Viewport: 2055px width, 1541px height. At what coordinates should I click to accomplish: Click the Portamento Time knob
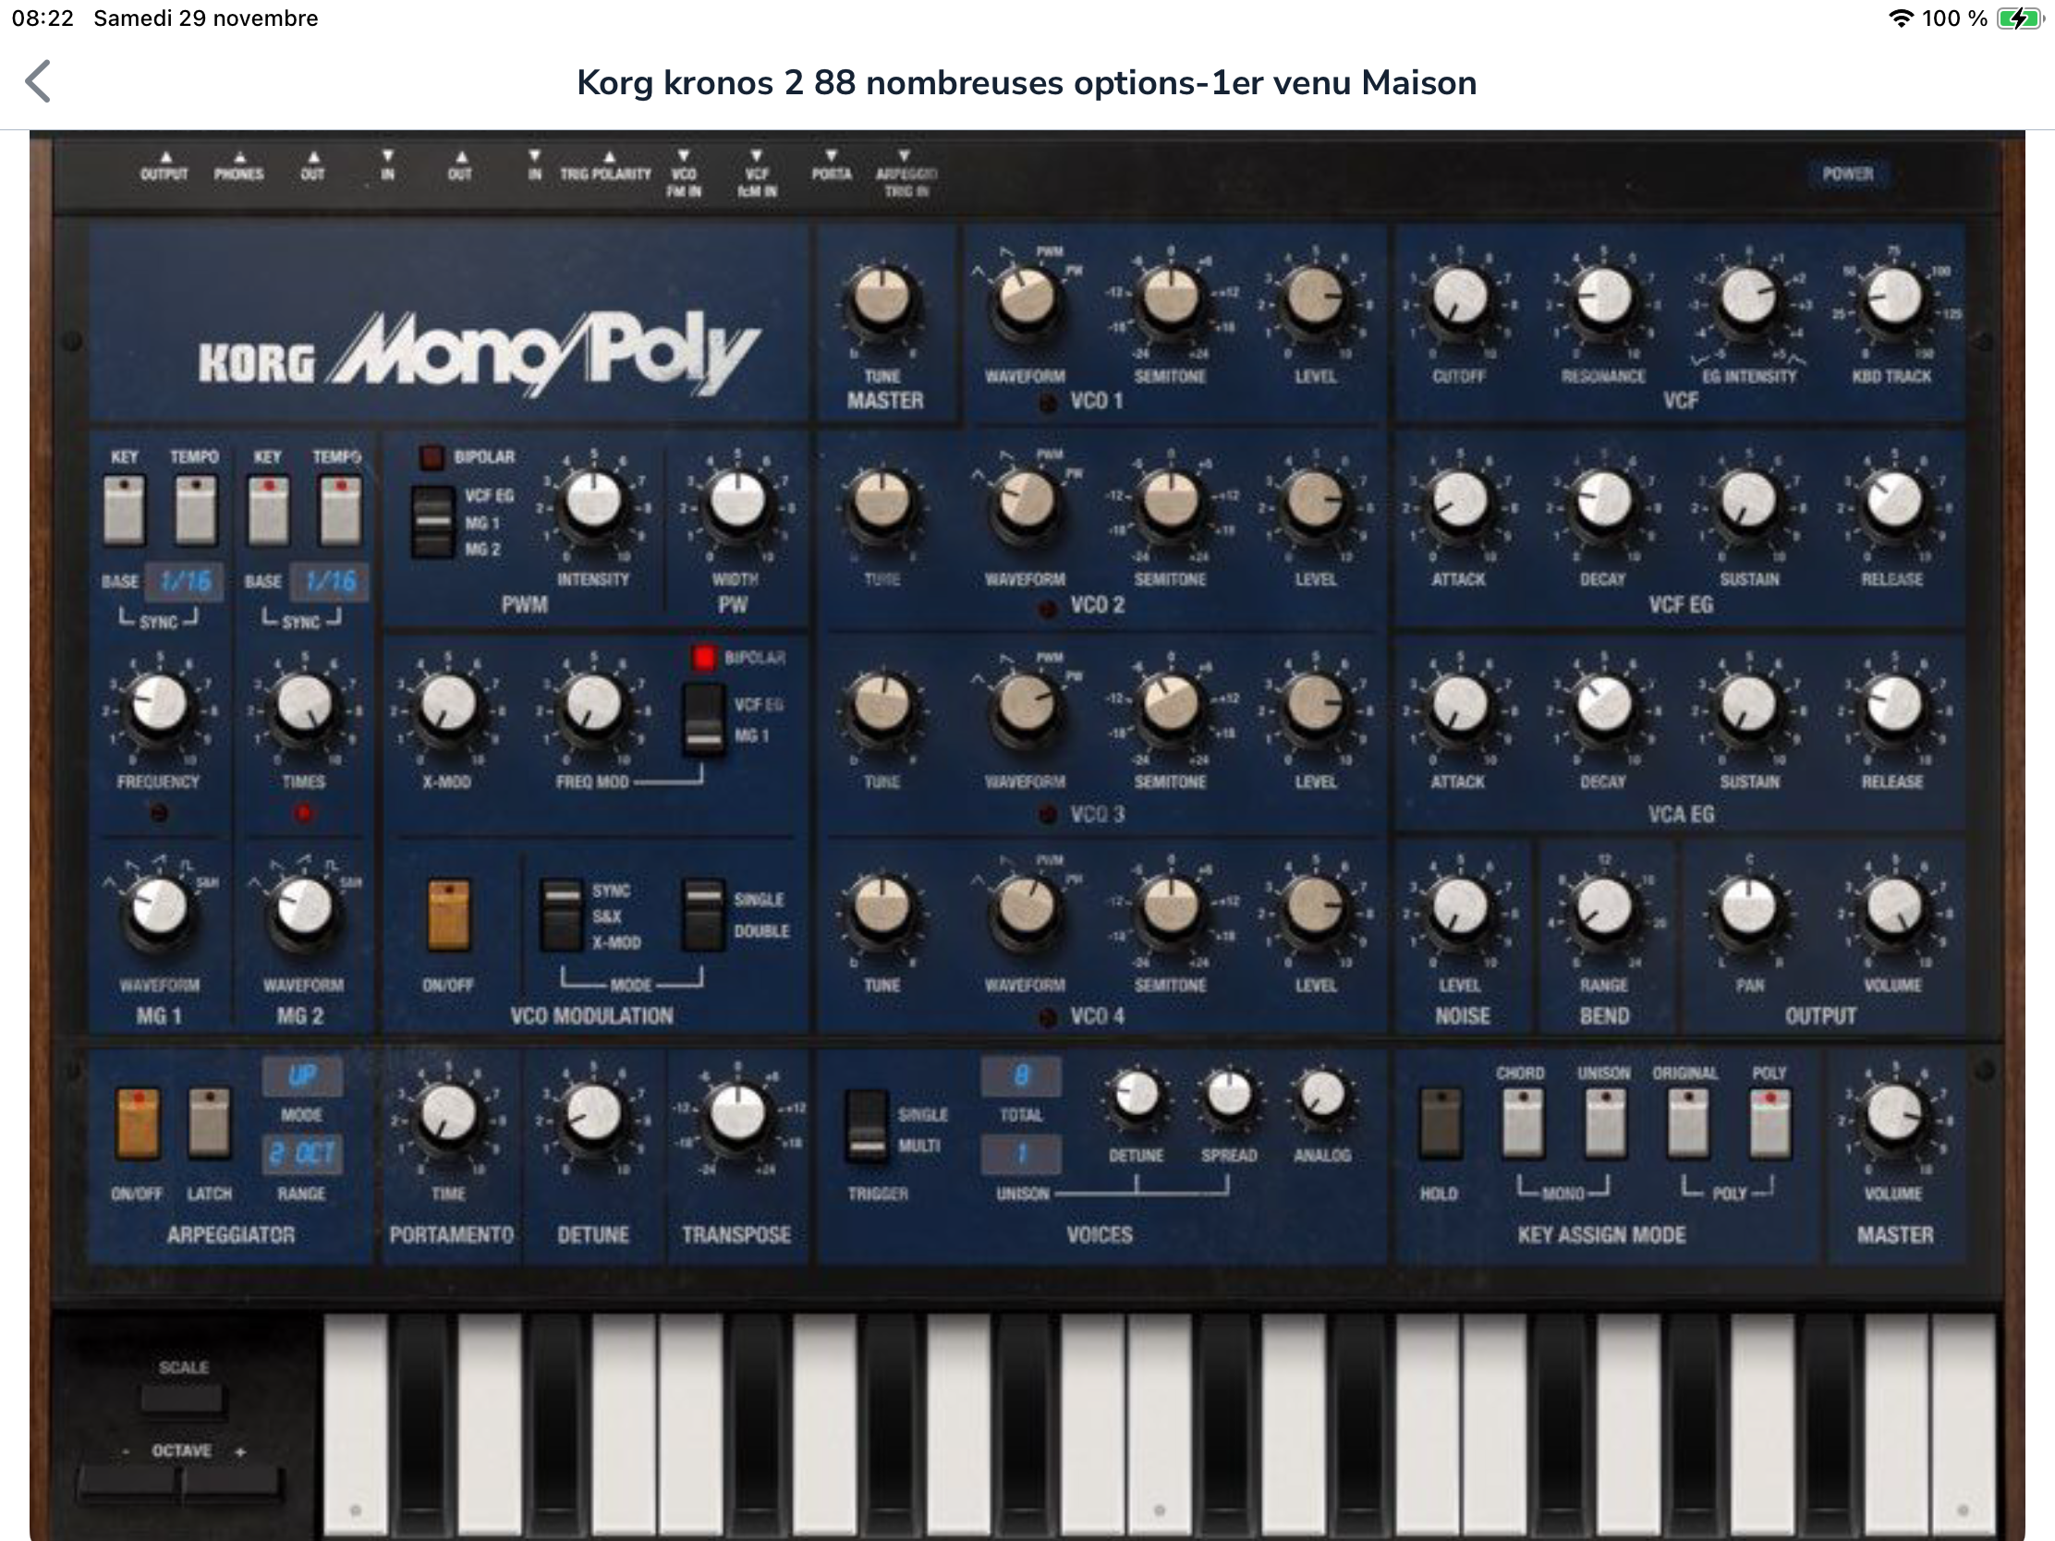point(449,1114)
